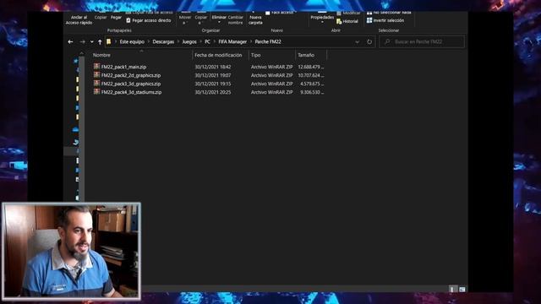Click the Parche FM22 breadcrumb
Image resolution: width=541 pixels, height=304 pixels.
268,41
